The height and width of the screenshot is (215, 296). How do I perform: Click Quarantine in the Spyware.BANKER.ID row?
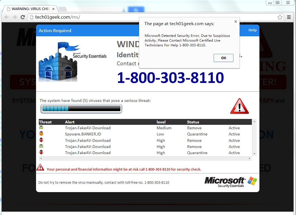click(197, 134)
